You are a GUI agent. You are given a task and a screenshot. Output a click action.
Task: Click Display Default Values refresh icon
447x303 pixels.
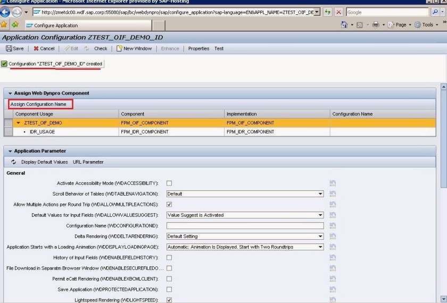click(x=14, y=162)
